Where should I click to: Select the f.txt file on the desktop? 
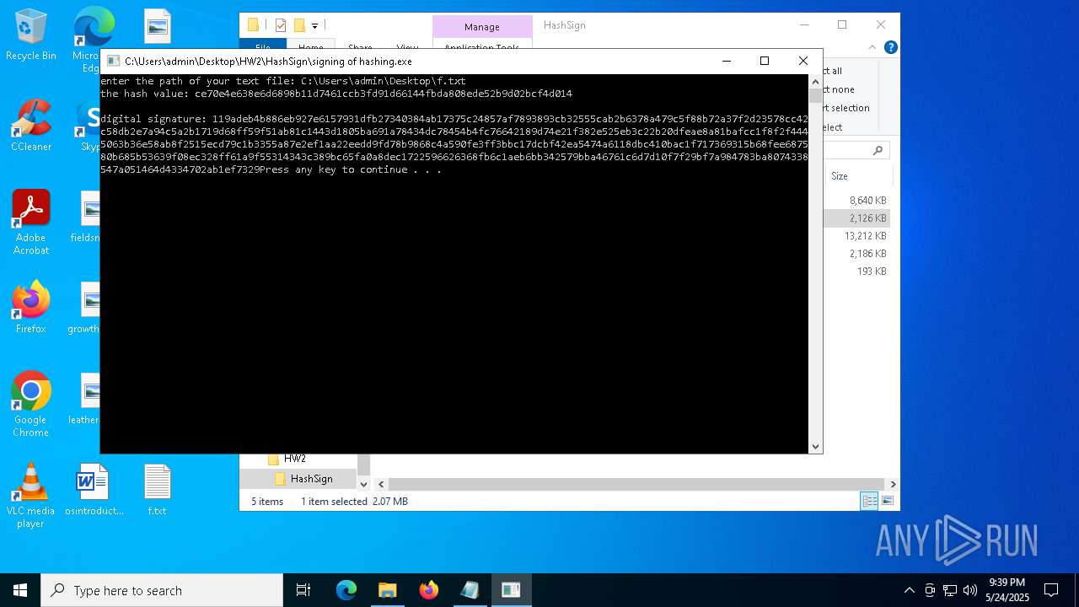point(157,490)
